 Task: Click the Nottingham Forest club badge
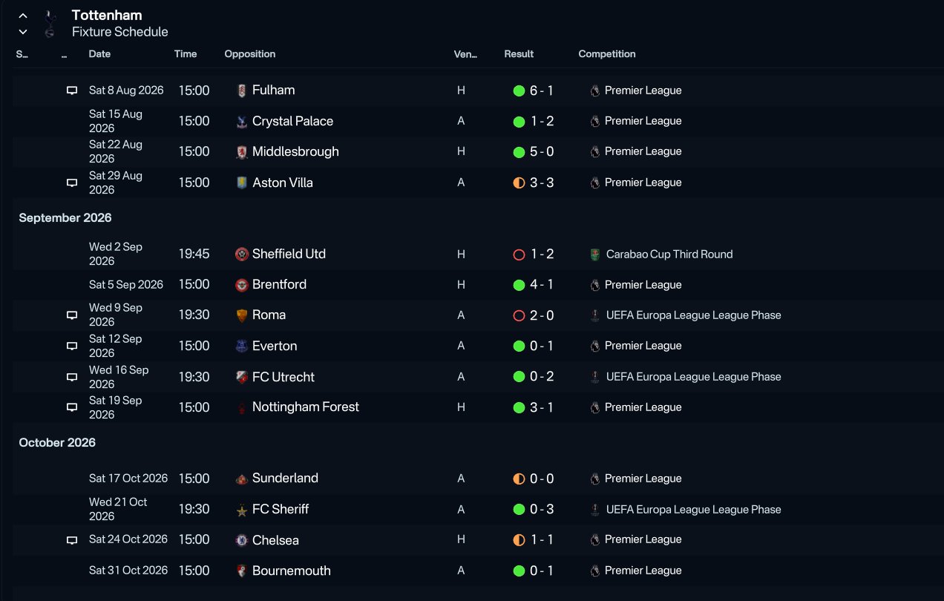241,407
